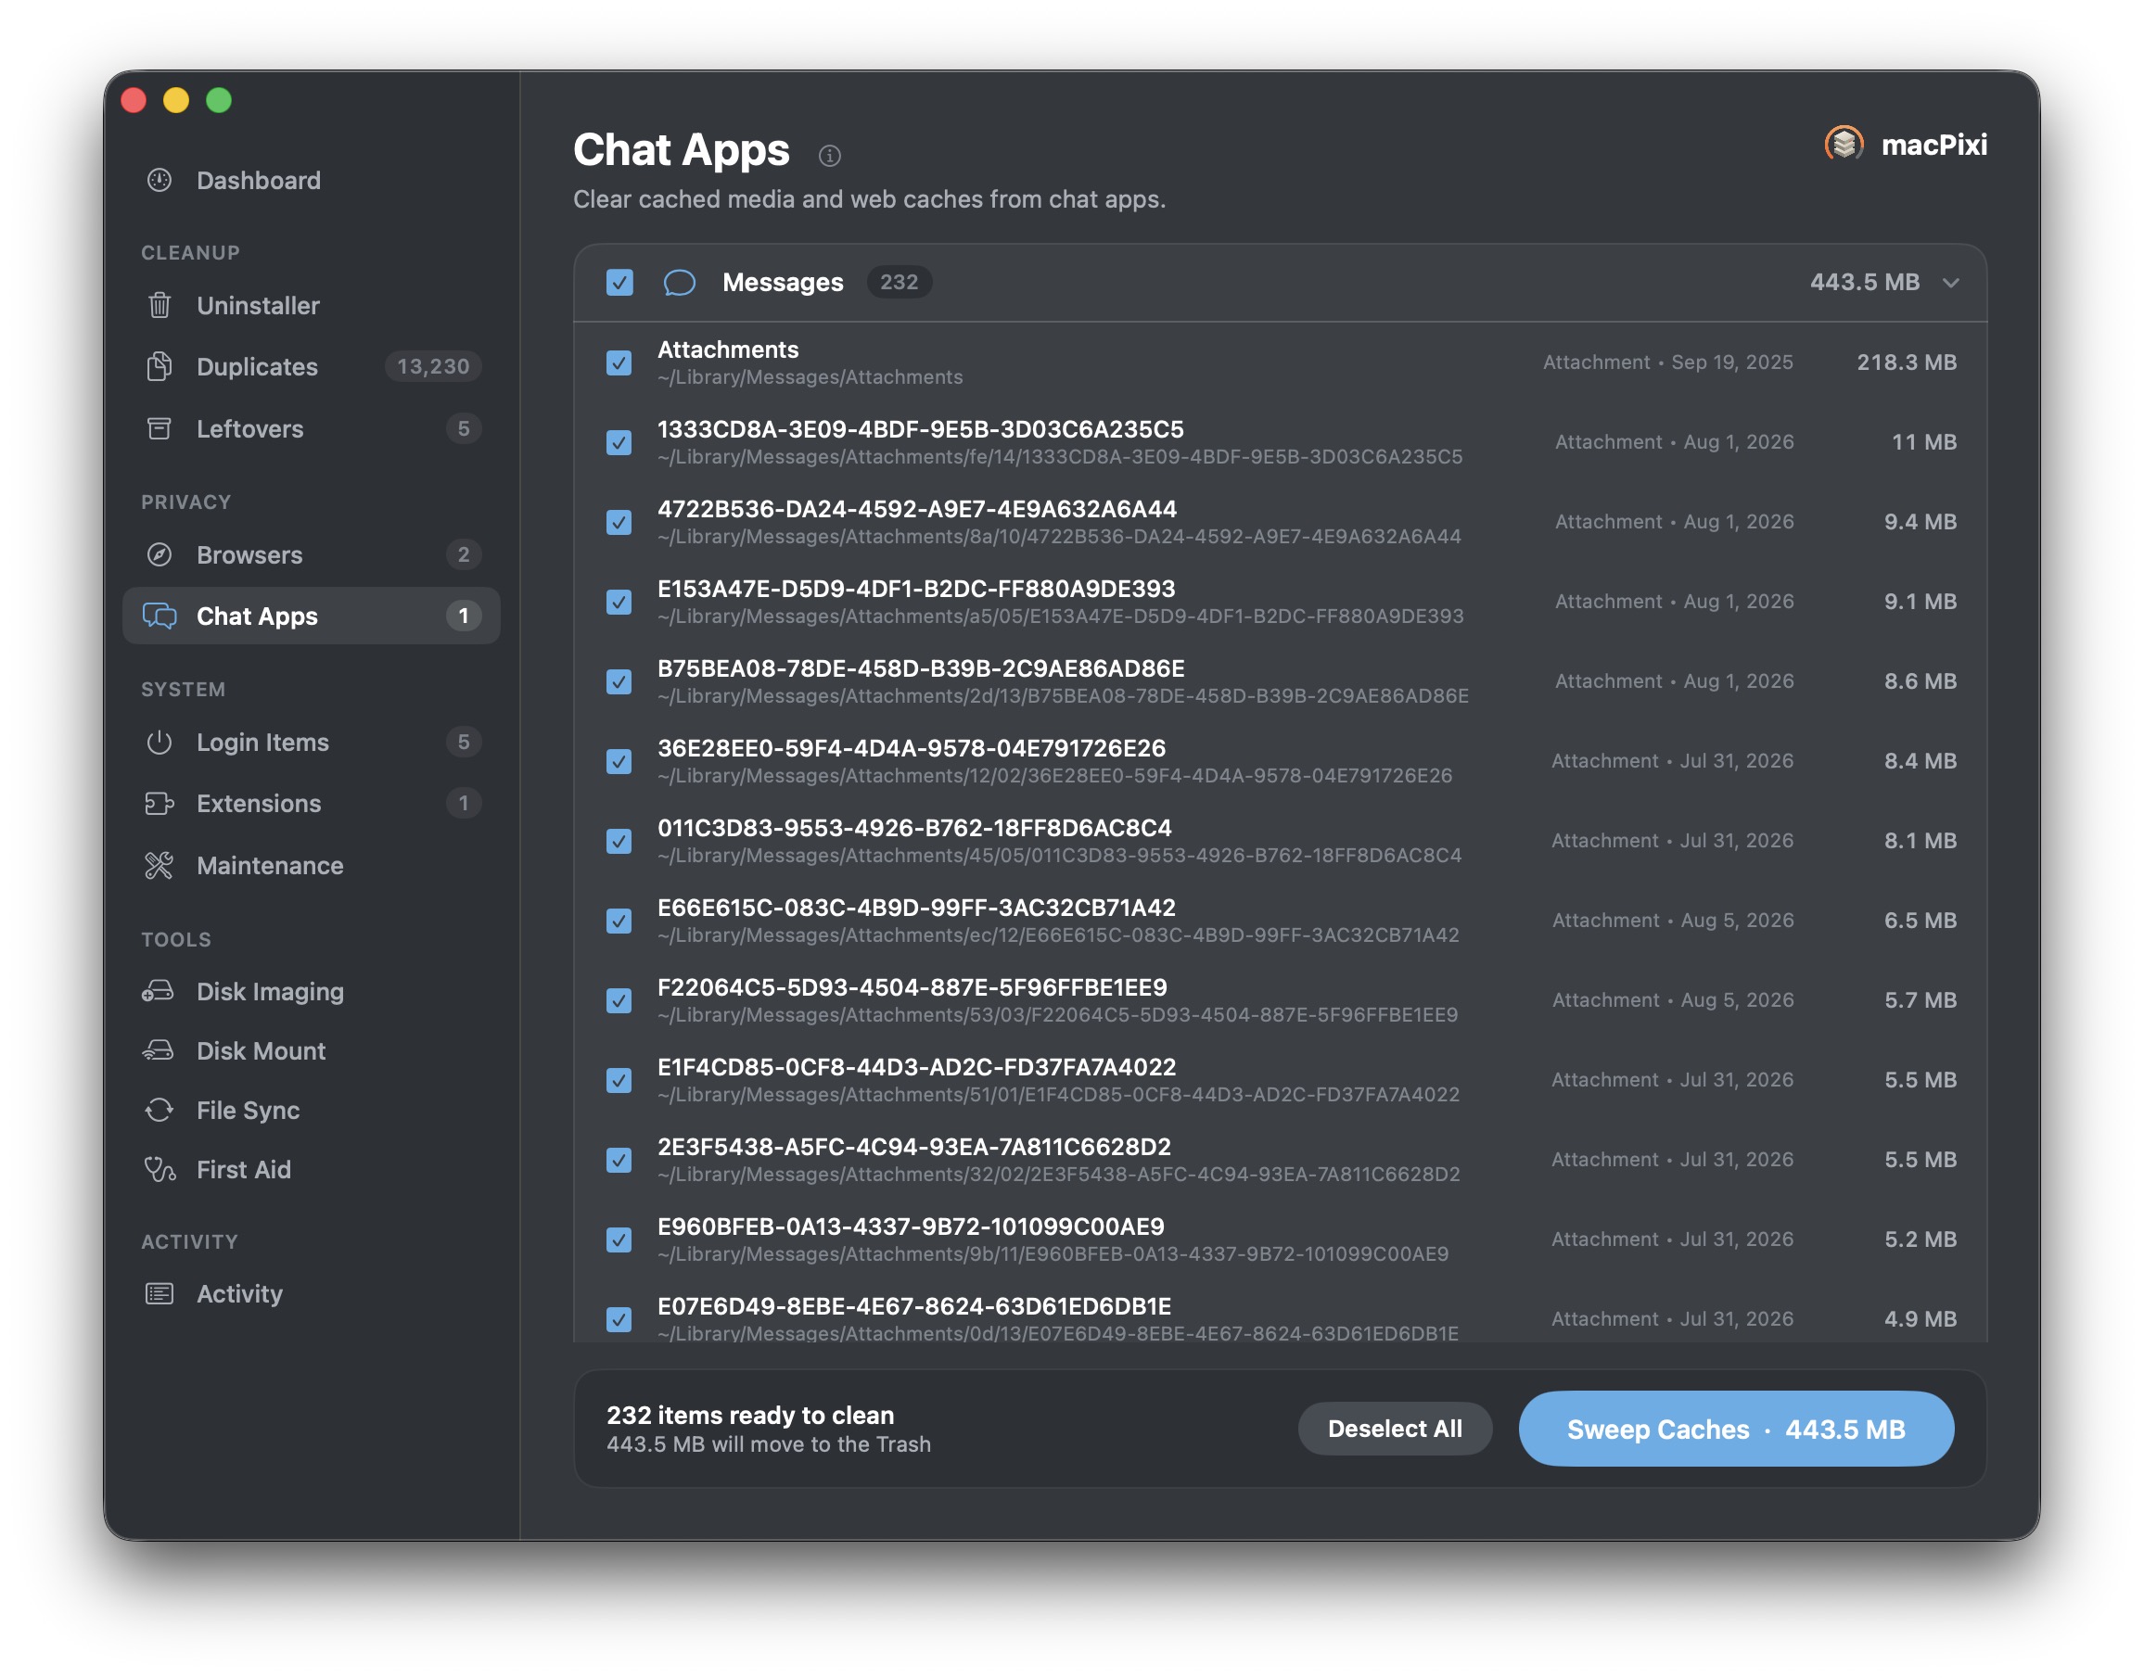This screenshot has height=1678, width=2144.
Task: Click the First Aid stethoscope icon
Action: tap(160, 1169)
